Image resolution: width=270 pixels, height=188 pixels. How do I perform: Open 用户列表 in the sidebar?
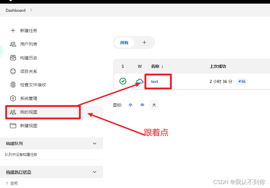coord(29,44)
